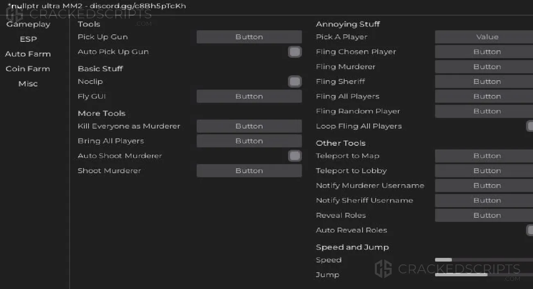This screenshot has height=289, width=533.
Task: Click the Fling Murderer button
Action: tap(484, 67)
